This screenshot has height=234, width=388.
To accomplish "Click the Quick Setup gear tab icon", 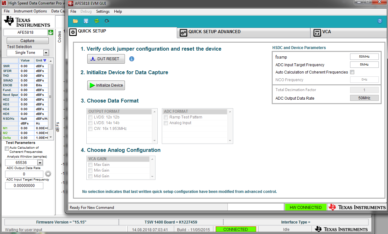I will click(73, 32).
